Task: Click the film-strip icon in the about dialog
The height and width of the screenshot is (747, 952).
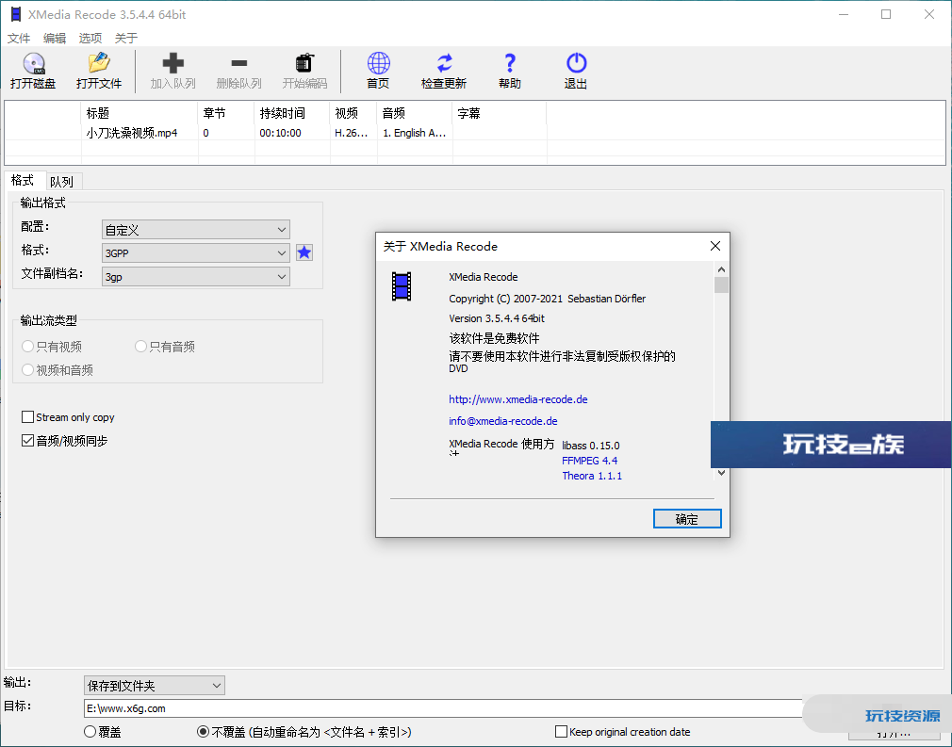Action: tap(402, 286)
